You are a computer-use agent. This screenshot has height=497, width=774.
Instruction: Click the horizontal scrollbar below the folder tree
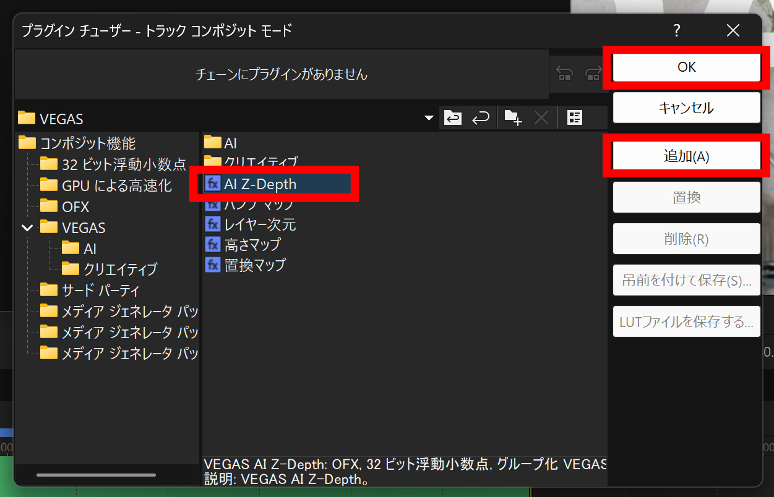click(x=96, y=475)
